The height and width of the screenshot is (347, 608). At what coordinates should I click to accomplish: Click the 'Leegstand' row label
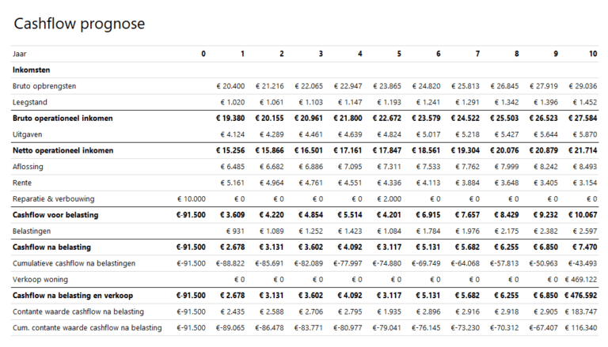(30, 102)
